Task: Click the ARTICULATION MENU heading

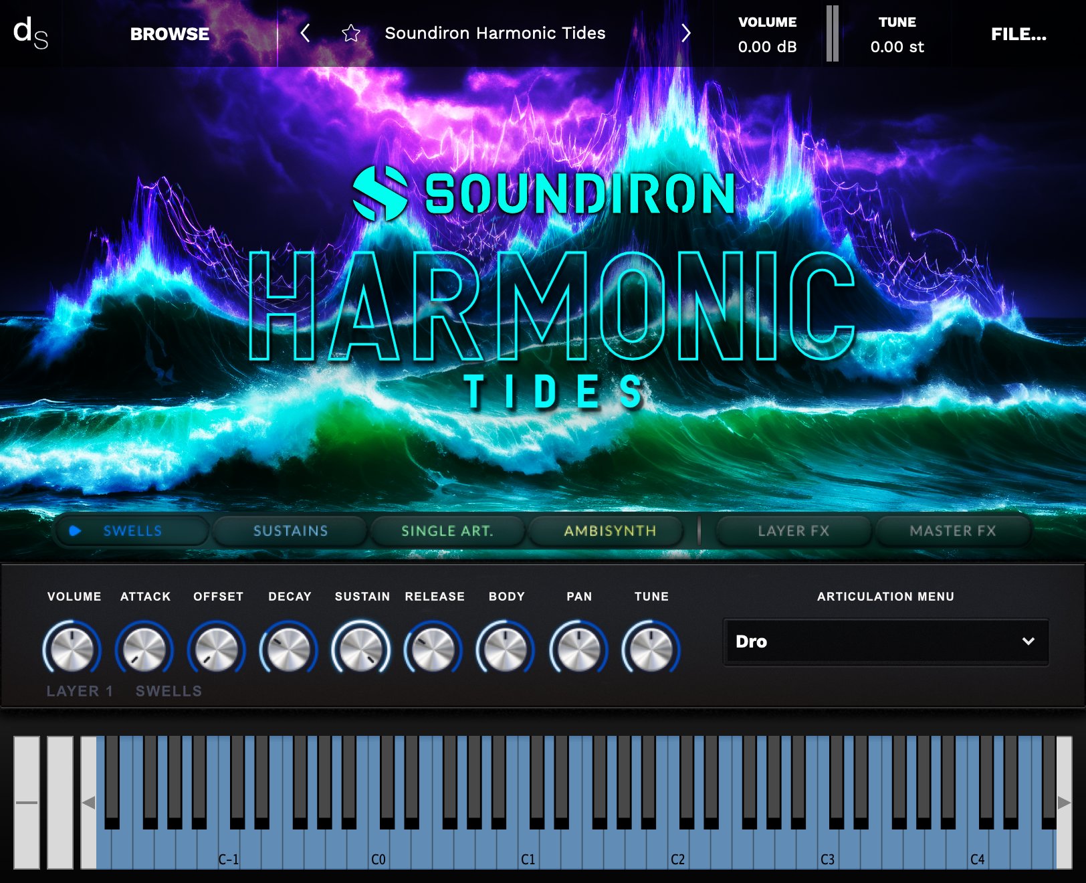Action: pyautogui.click(x=885, y=596)
